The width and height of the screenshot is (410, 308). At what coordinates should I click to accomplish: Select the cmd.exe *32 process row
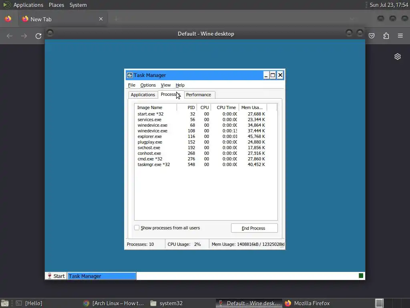[201, 159]
